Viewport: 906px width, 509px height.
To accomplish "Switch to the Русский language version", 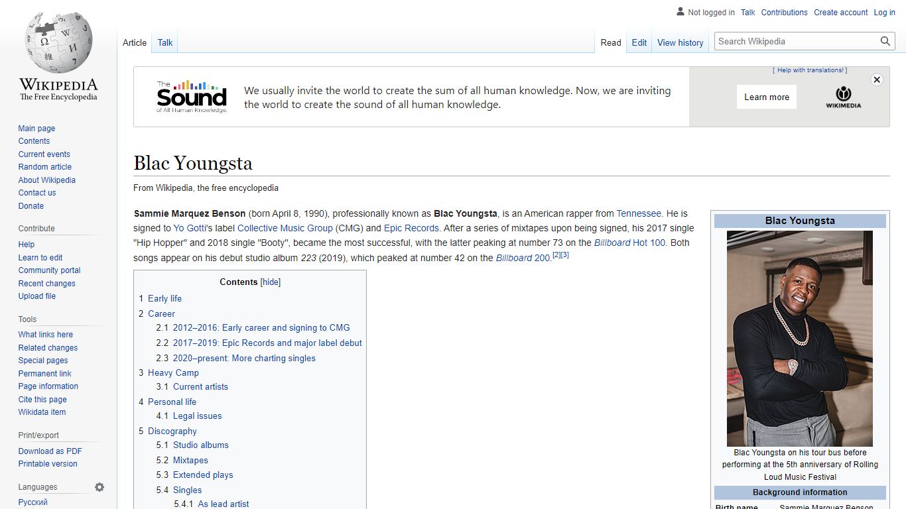I will click(x=33, y=502).
